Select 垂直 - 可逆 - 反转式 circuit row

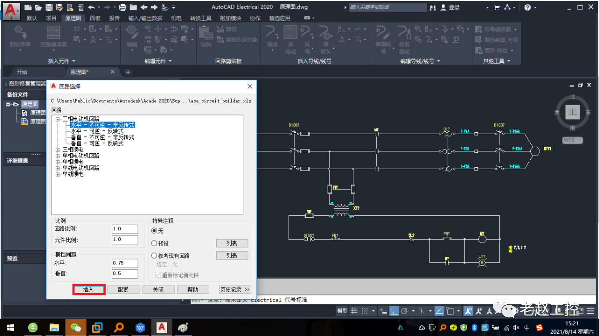[97, 143]
